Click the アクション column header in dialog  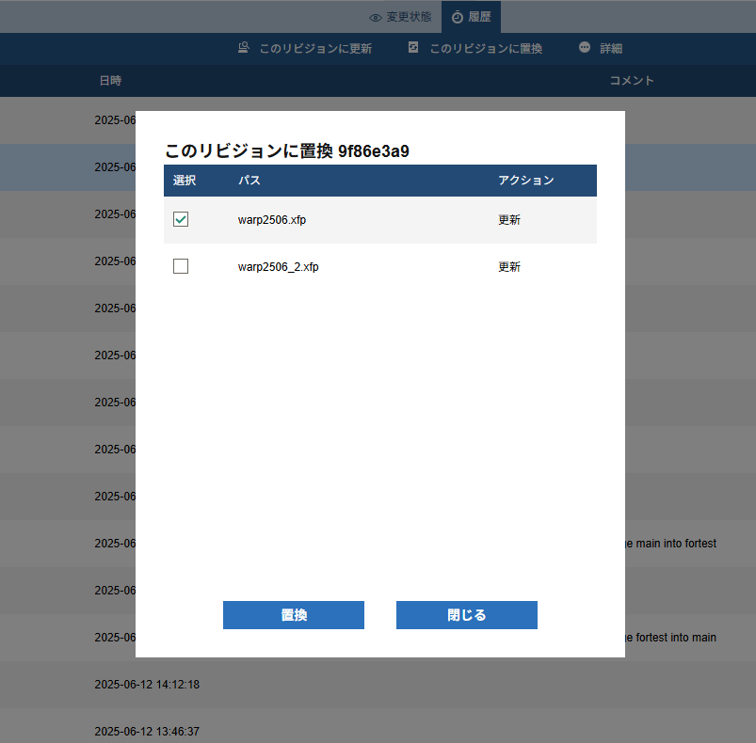click(526, 181)
